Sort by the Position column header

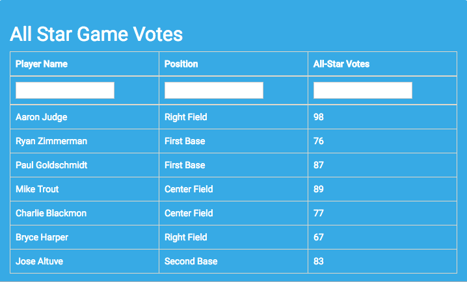click(233, 64)
